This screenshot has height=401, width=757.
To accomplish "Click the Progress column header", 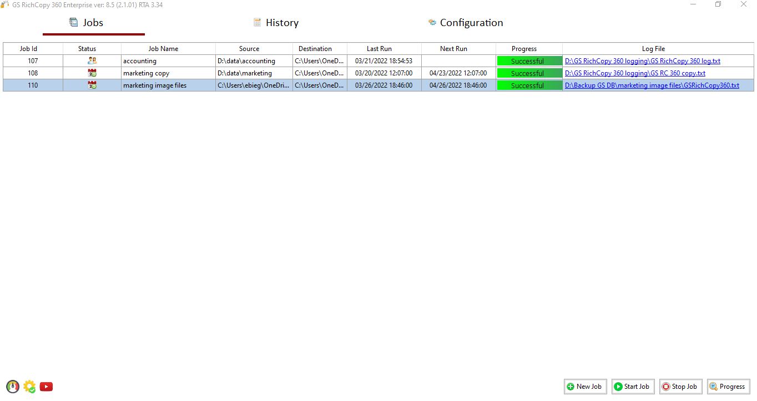I will click(x=529, y=49).
